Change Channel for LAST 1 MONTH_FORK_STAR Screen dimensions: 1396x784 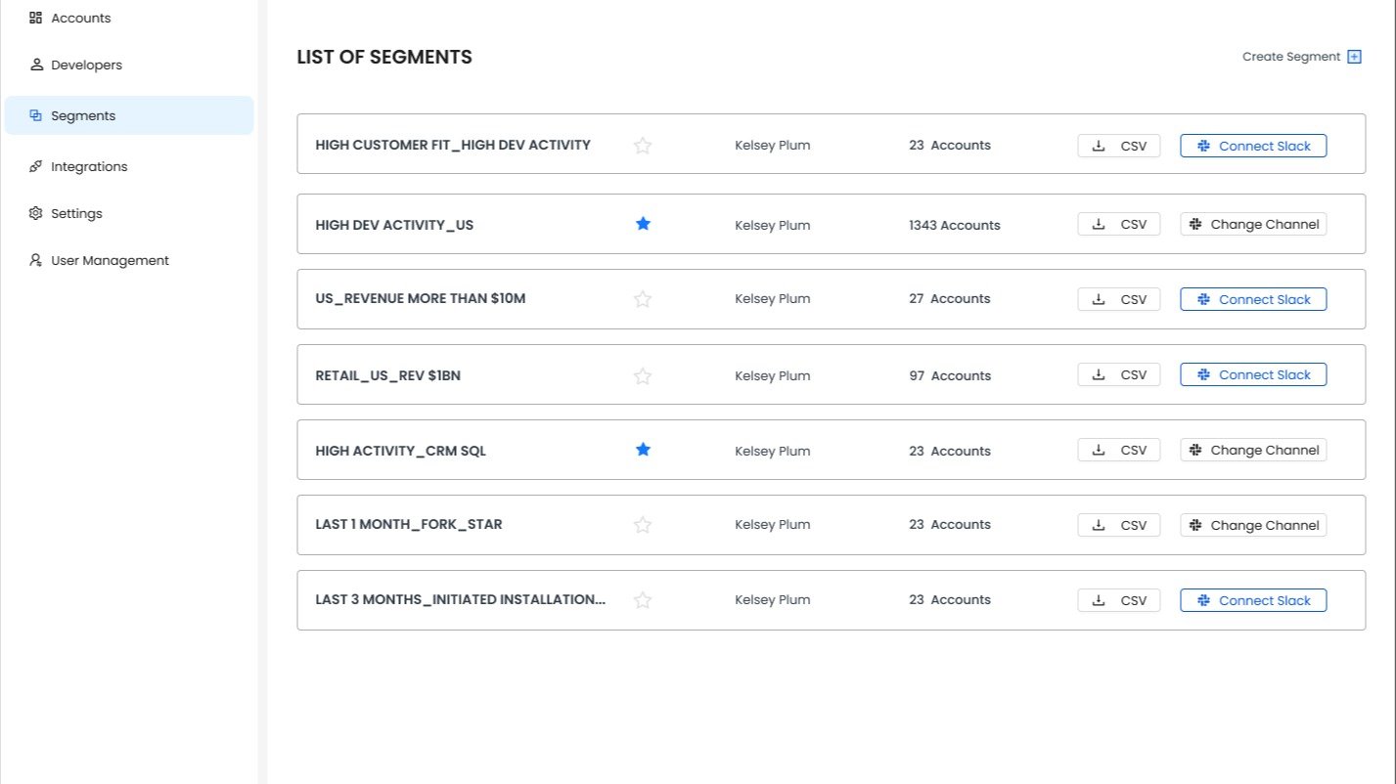tap(1253, 525)
